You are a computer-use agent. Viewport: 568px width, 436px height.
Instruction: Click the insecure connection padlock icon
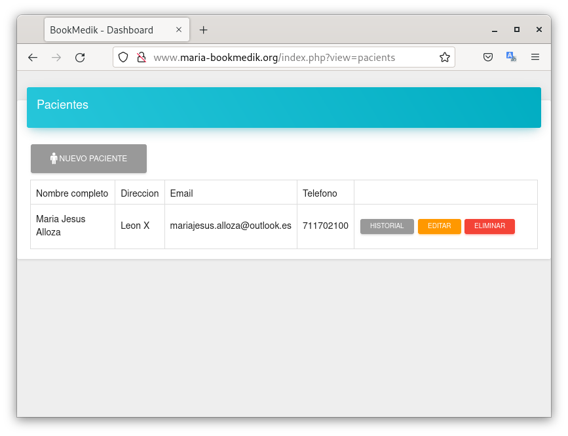tap(140, 58)
